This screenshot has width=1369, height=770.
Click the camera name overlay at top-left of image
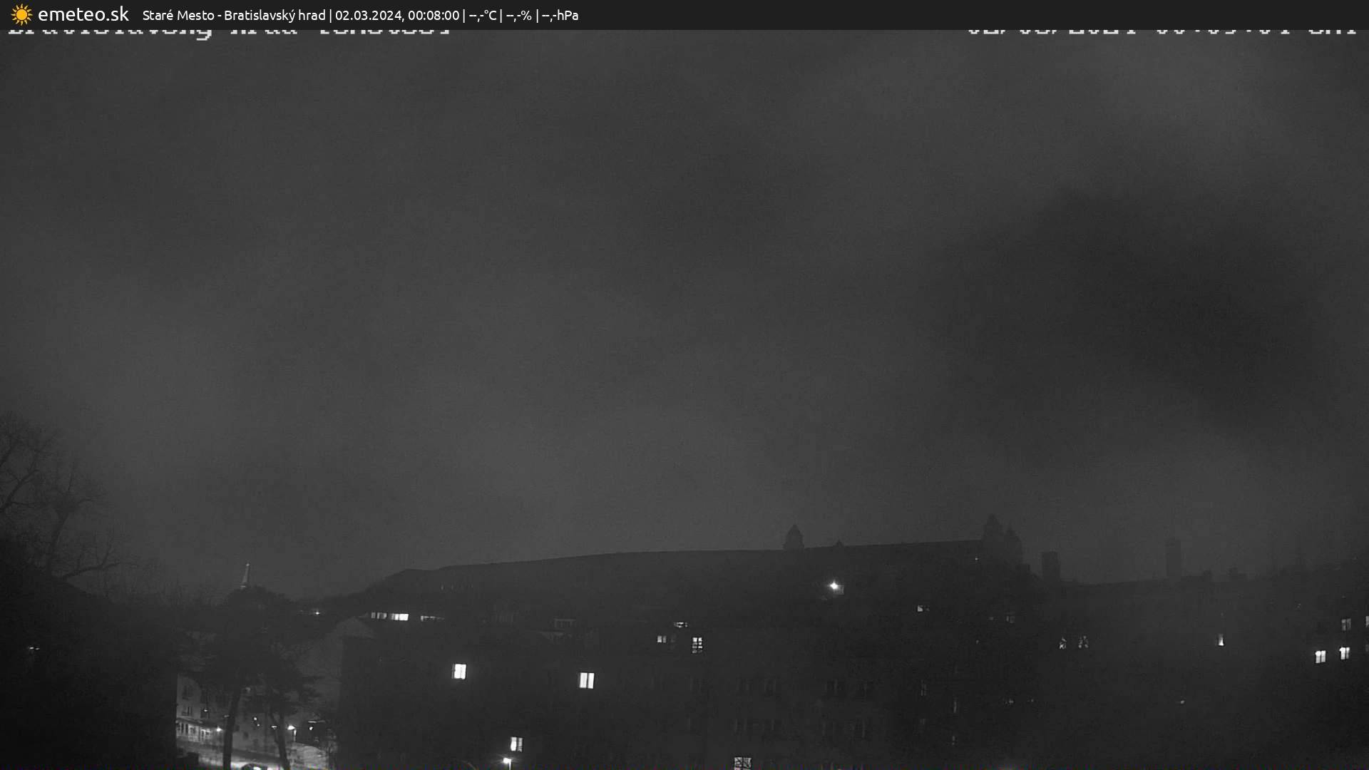(x=228, y=31)
